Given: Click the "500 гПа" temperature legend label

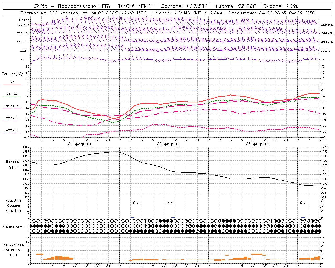Looking at the screenshot, I should click(12, 130).
